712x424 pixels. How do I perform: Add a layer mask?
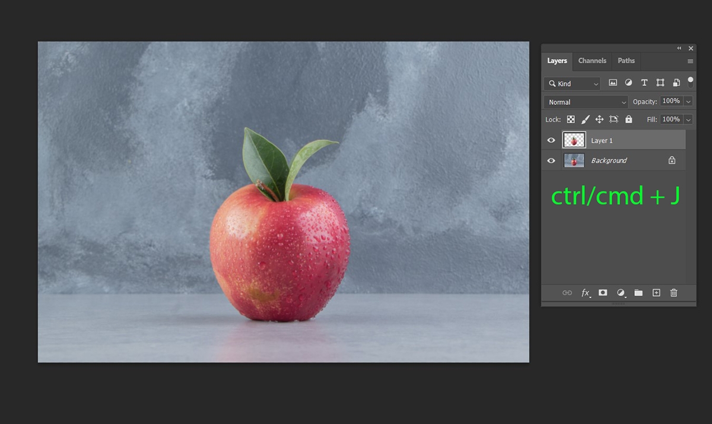point(603,293)
